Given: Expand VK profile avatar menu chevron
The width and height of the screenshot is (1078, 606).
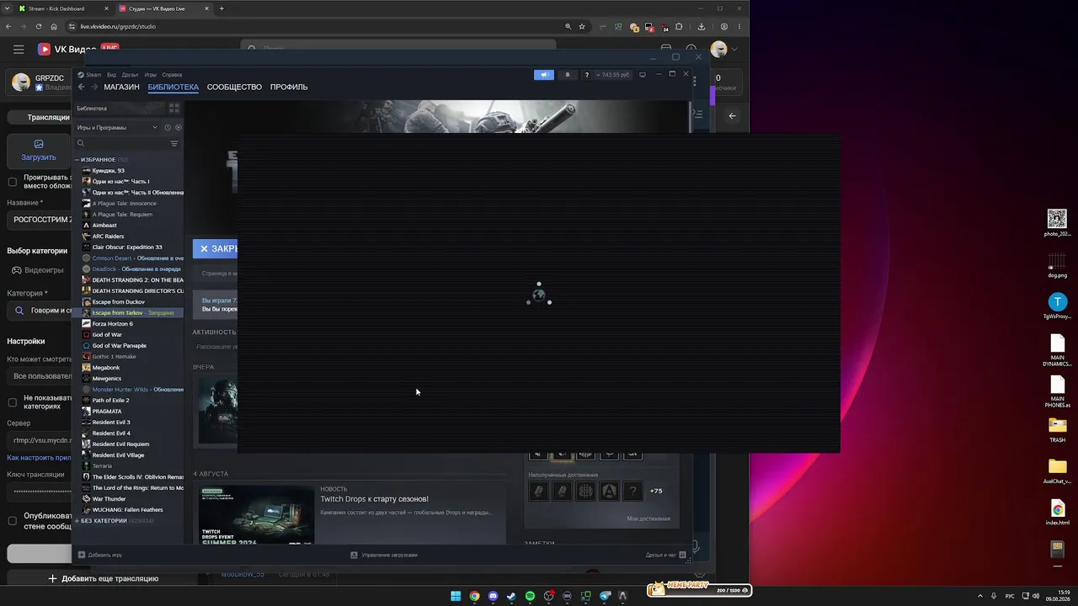Looking at the screenshot, I should click(735, 50).
